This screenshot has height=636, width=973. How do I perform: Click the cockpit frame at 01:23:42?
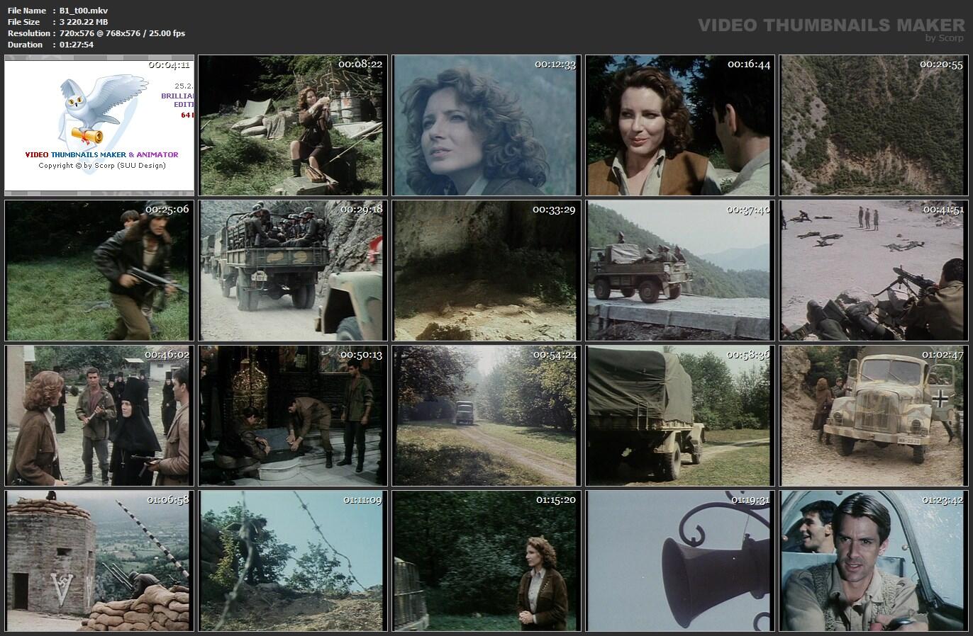(874, 560)
